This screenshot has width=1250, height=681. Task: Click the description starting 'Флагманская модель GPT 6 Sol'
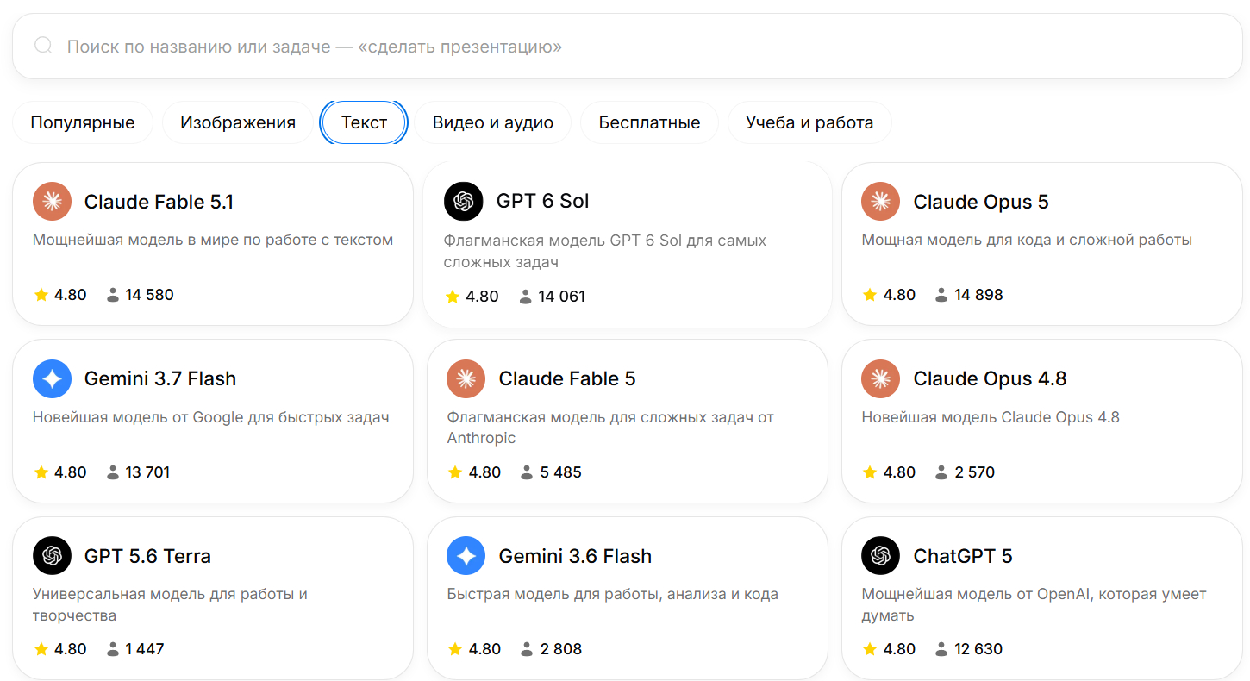tap(605, 251)
